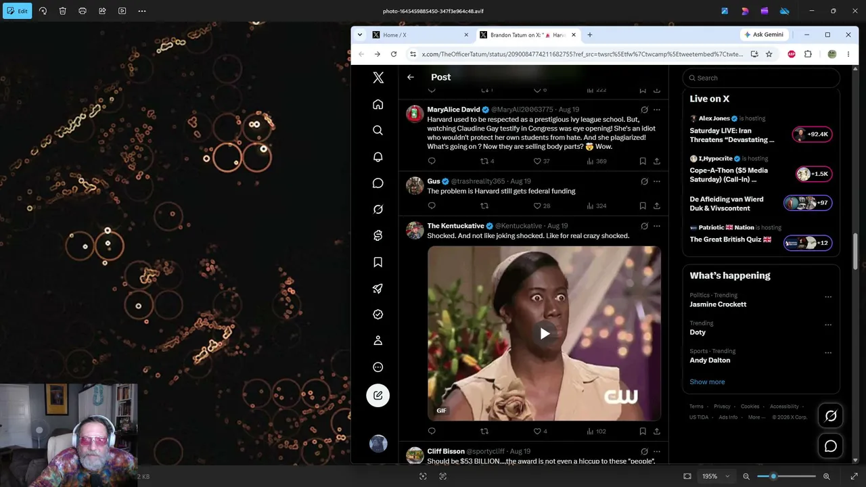Select the Brandon Tatum on X tab

[x=528, y=34]
